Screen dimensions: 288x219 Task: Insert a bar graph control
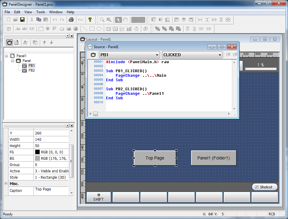pyautogui.click(x=129, y=29)
